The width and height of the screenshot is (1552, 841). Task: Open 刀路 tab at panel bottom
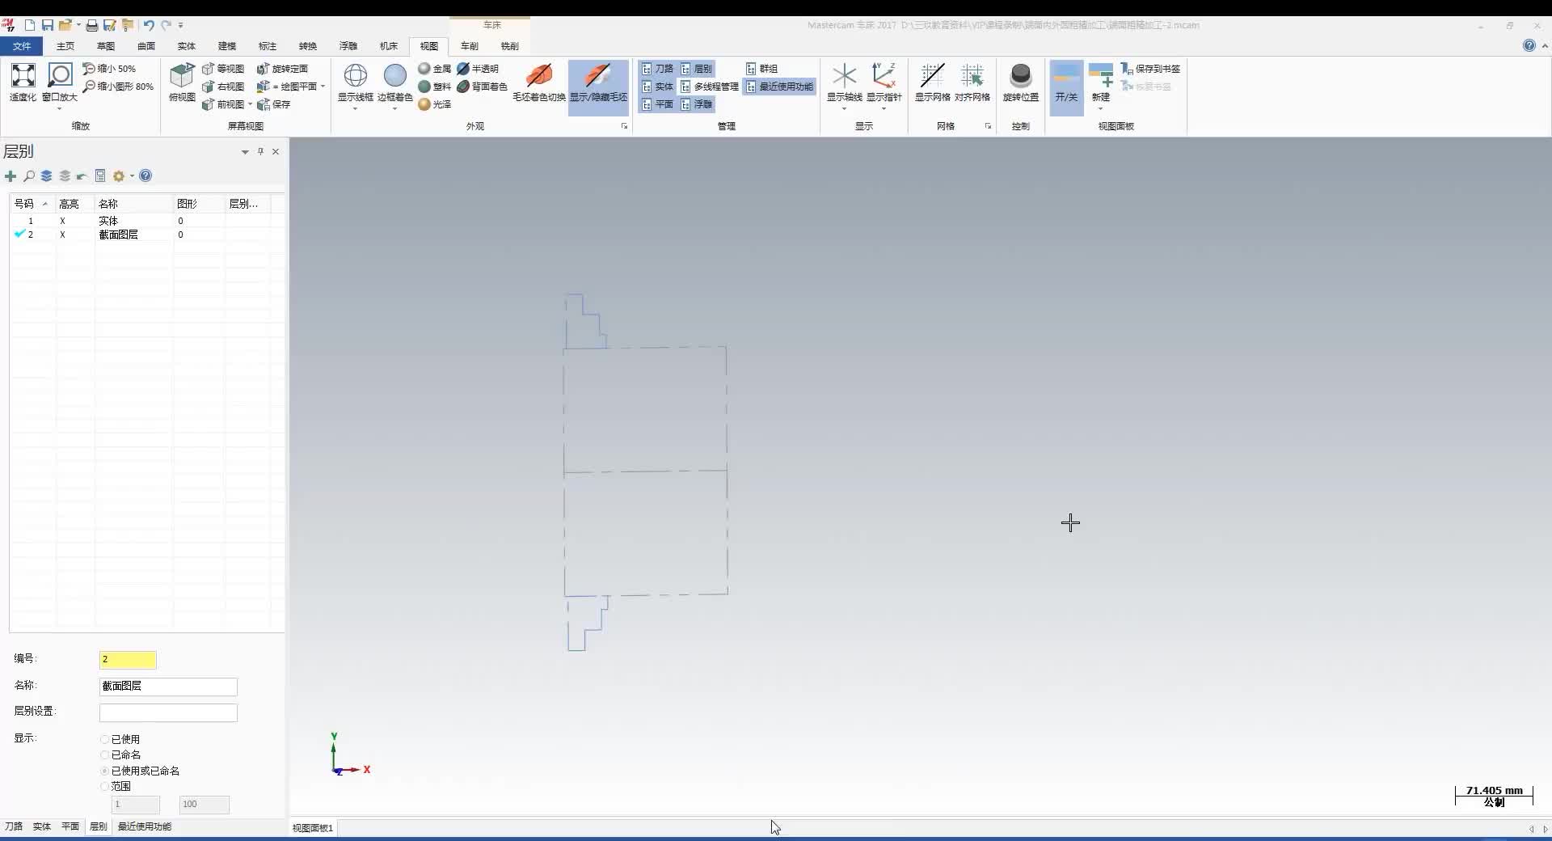click(x=14, y=826)
